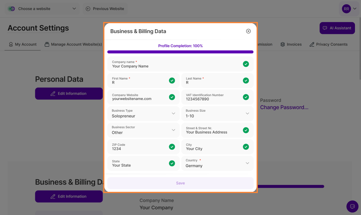Viewport: 361px width, 215px height.
Task: Click the pencil icon in Personal Data Edit Information
Action: click(53, 94)
